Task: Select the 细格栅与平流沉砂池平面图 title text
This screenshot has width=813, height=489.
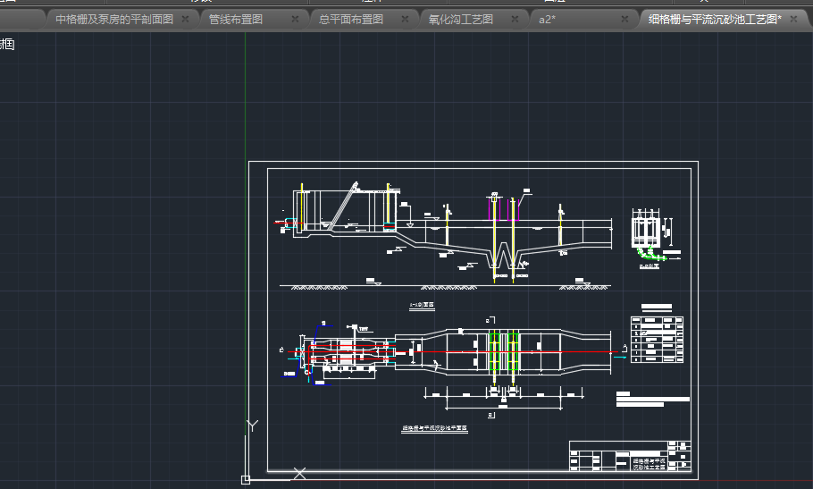Action: click(434, 428)
